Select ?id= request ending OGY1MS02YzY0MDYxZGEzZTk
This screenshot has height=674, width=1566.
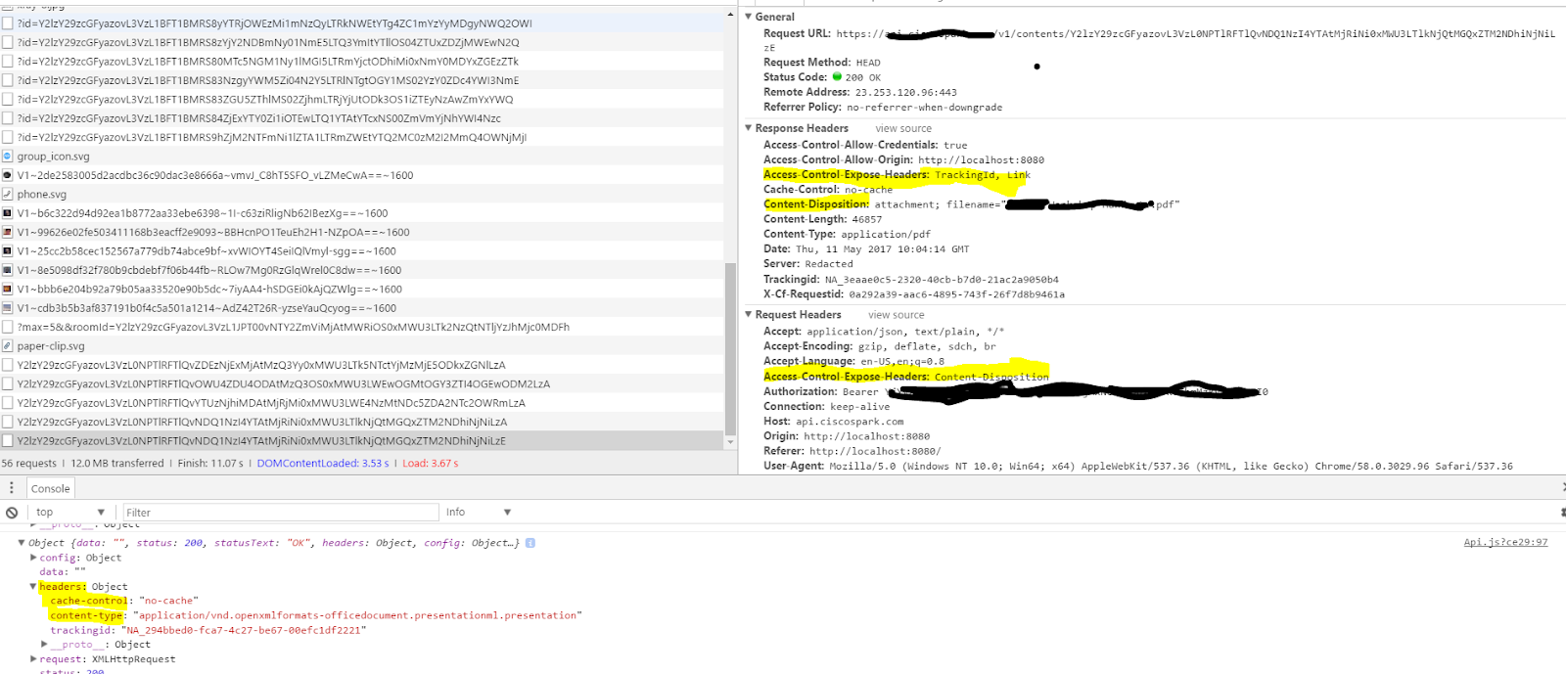tap(361, 62)
